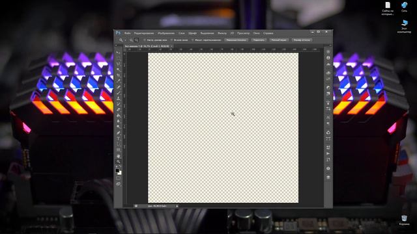Select the Crop tool
The image size is (417, 234).
(119, 75)
